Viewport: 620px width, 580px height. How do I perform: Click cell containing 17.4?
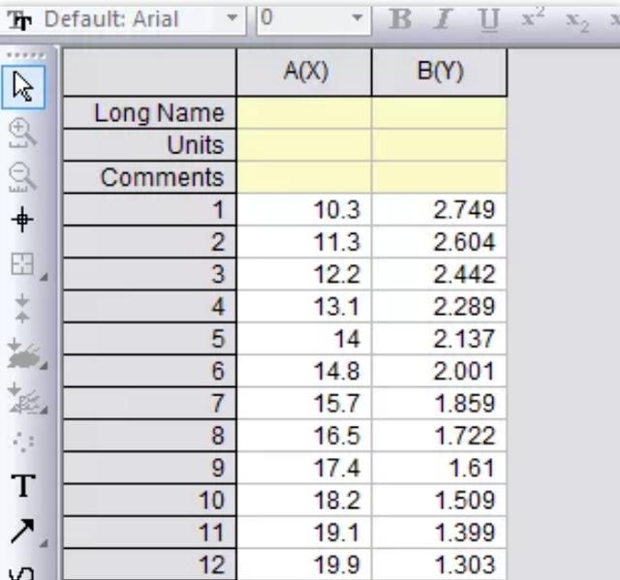[x=304, y=468]
